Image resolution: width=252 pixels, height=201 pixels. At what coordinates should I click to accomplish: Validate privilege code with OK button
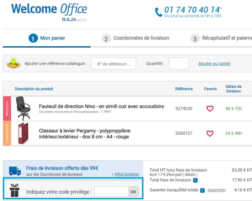click(133, 192)
